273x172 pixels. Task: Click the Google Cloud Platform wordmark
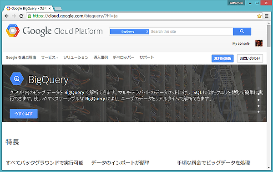click(x=63, y=31)
